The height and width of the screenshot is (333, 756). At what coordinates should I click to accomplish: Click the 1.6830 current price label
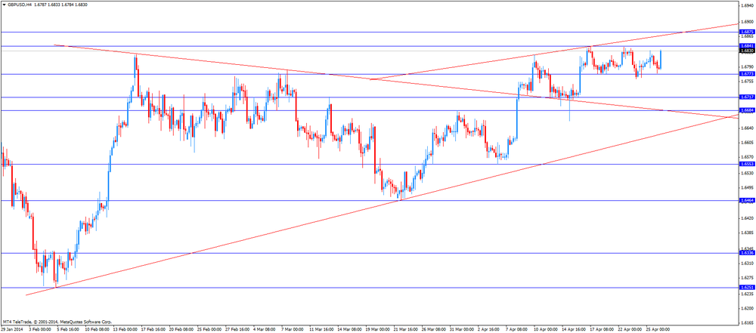point(747,50)
